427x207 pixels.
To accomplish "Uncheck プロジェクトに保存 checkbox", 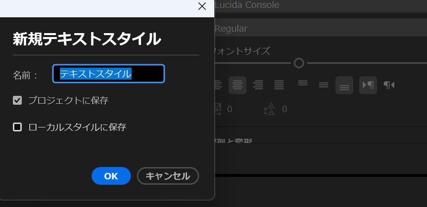I will pos(17,100).
